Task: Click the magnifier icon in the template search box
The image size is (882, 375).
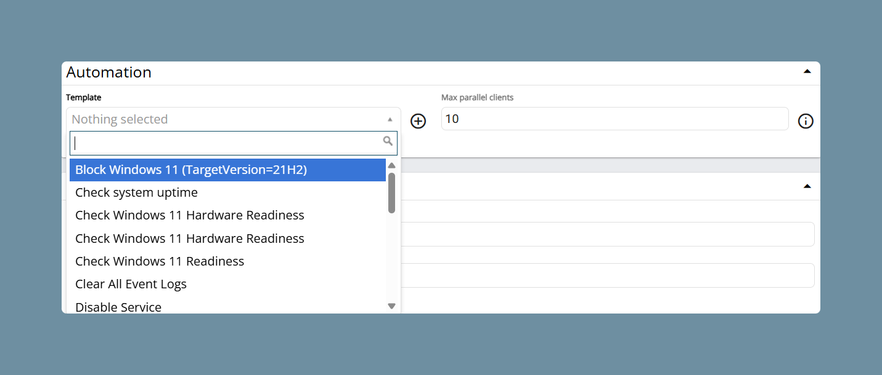Action: [x=388, y=141]
